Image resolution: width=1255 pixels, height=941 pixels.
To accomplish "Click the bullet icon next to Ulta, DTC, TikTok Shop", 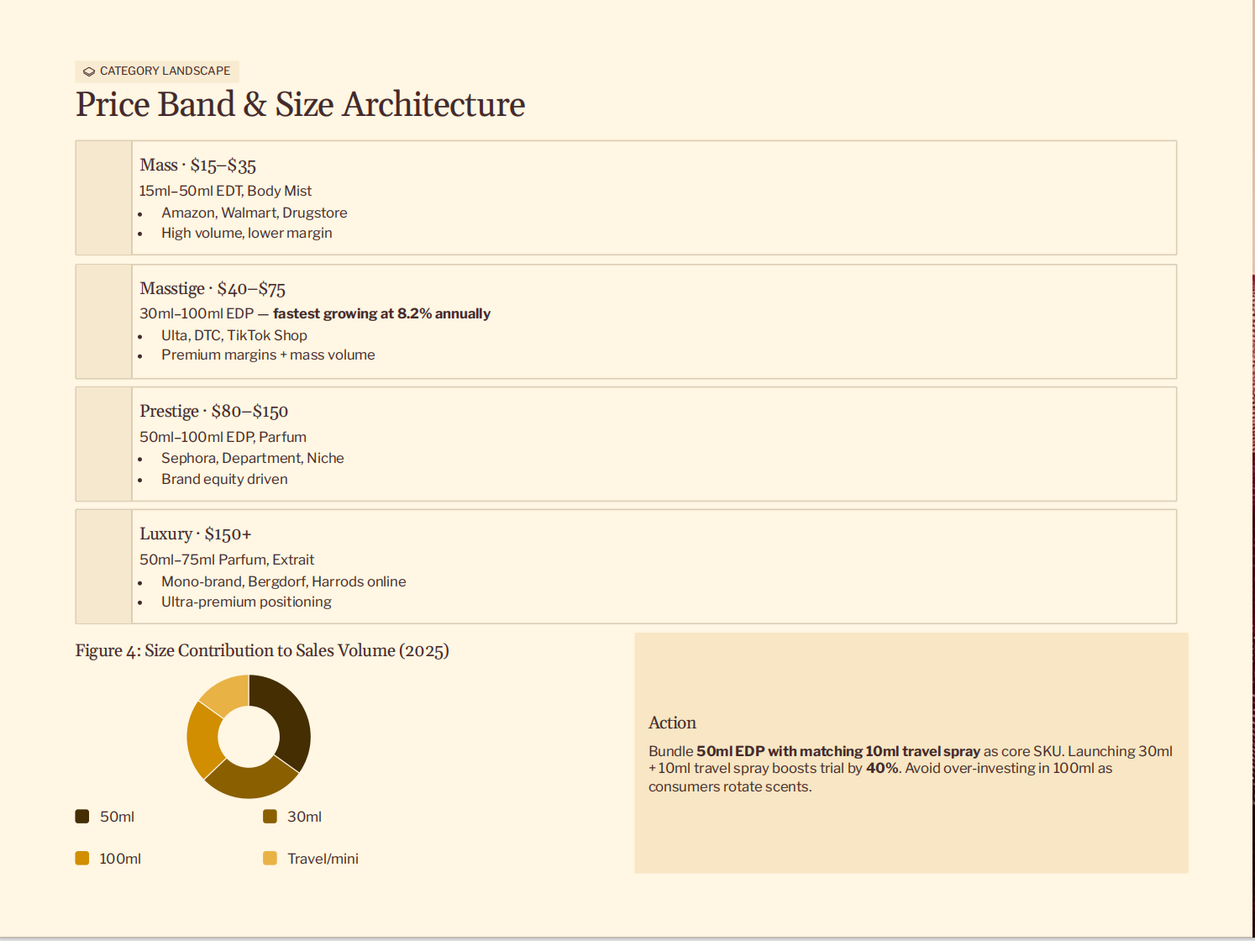I will (x=141, y=337).
